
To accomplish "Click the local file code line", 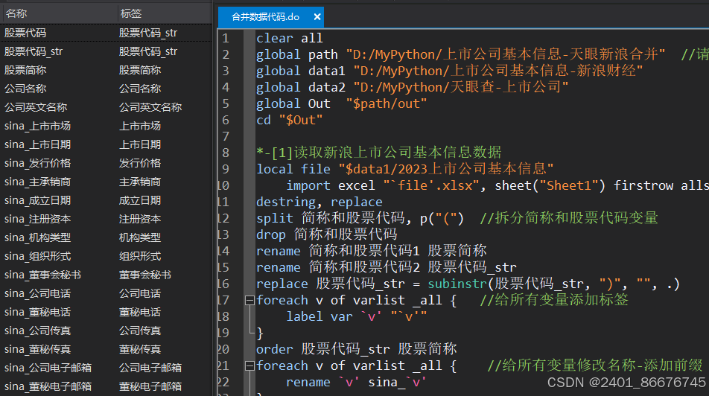I will coord(404,169).
